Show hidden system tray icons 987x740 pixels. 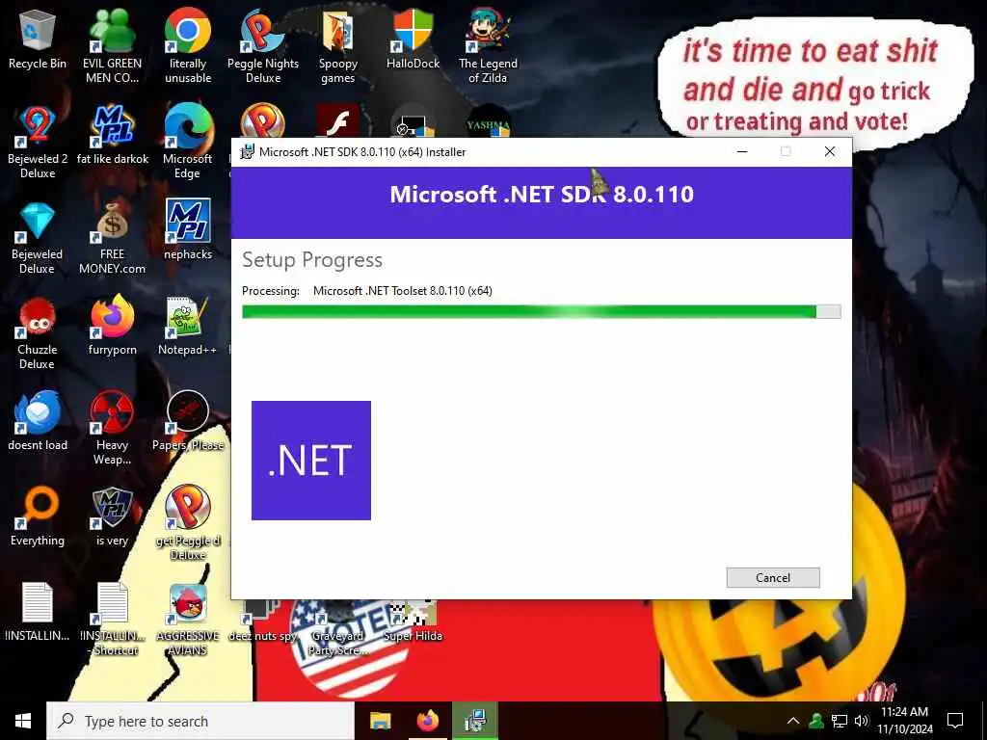793,721
